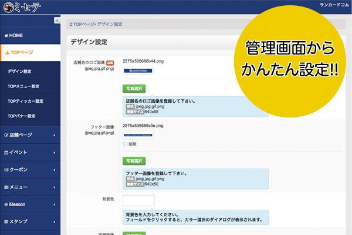Expand the 店舗ページ submenu arrow
This screenshot has width=352, height=235.
pyautogui.click(x=54, y=135)
